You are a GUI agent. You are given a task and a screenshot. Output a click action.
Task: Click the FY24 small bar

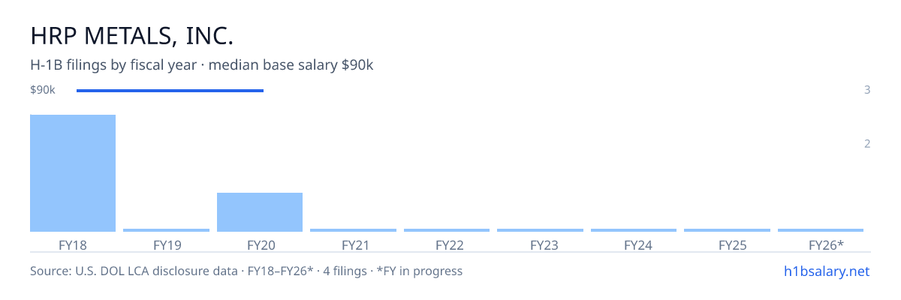634,230
